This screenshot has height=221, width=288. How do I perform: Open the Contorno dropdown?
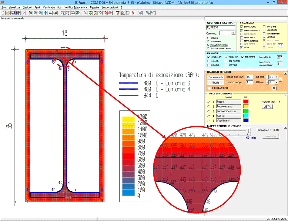pyautogui.click(x=233, y=33)
